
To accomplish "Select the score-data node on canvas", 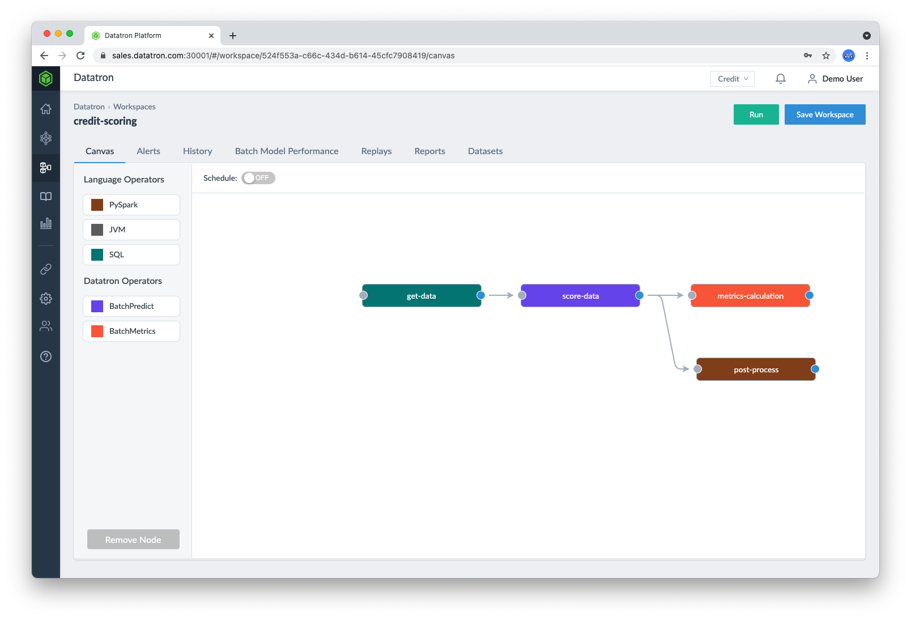I will pos(580,296).
